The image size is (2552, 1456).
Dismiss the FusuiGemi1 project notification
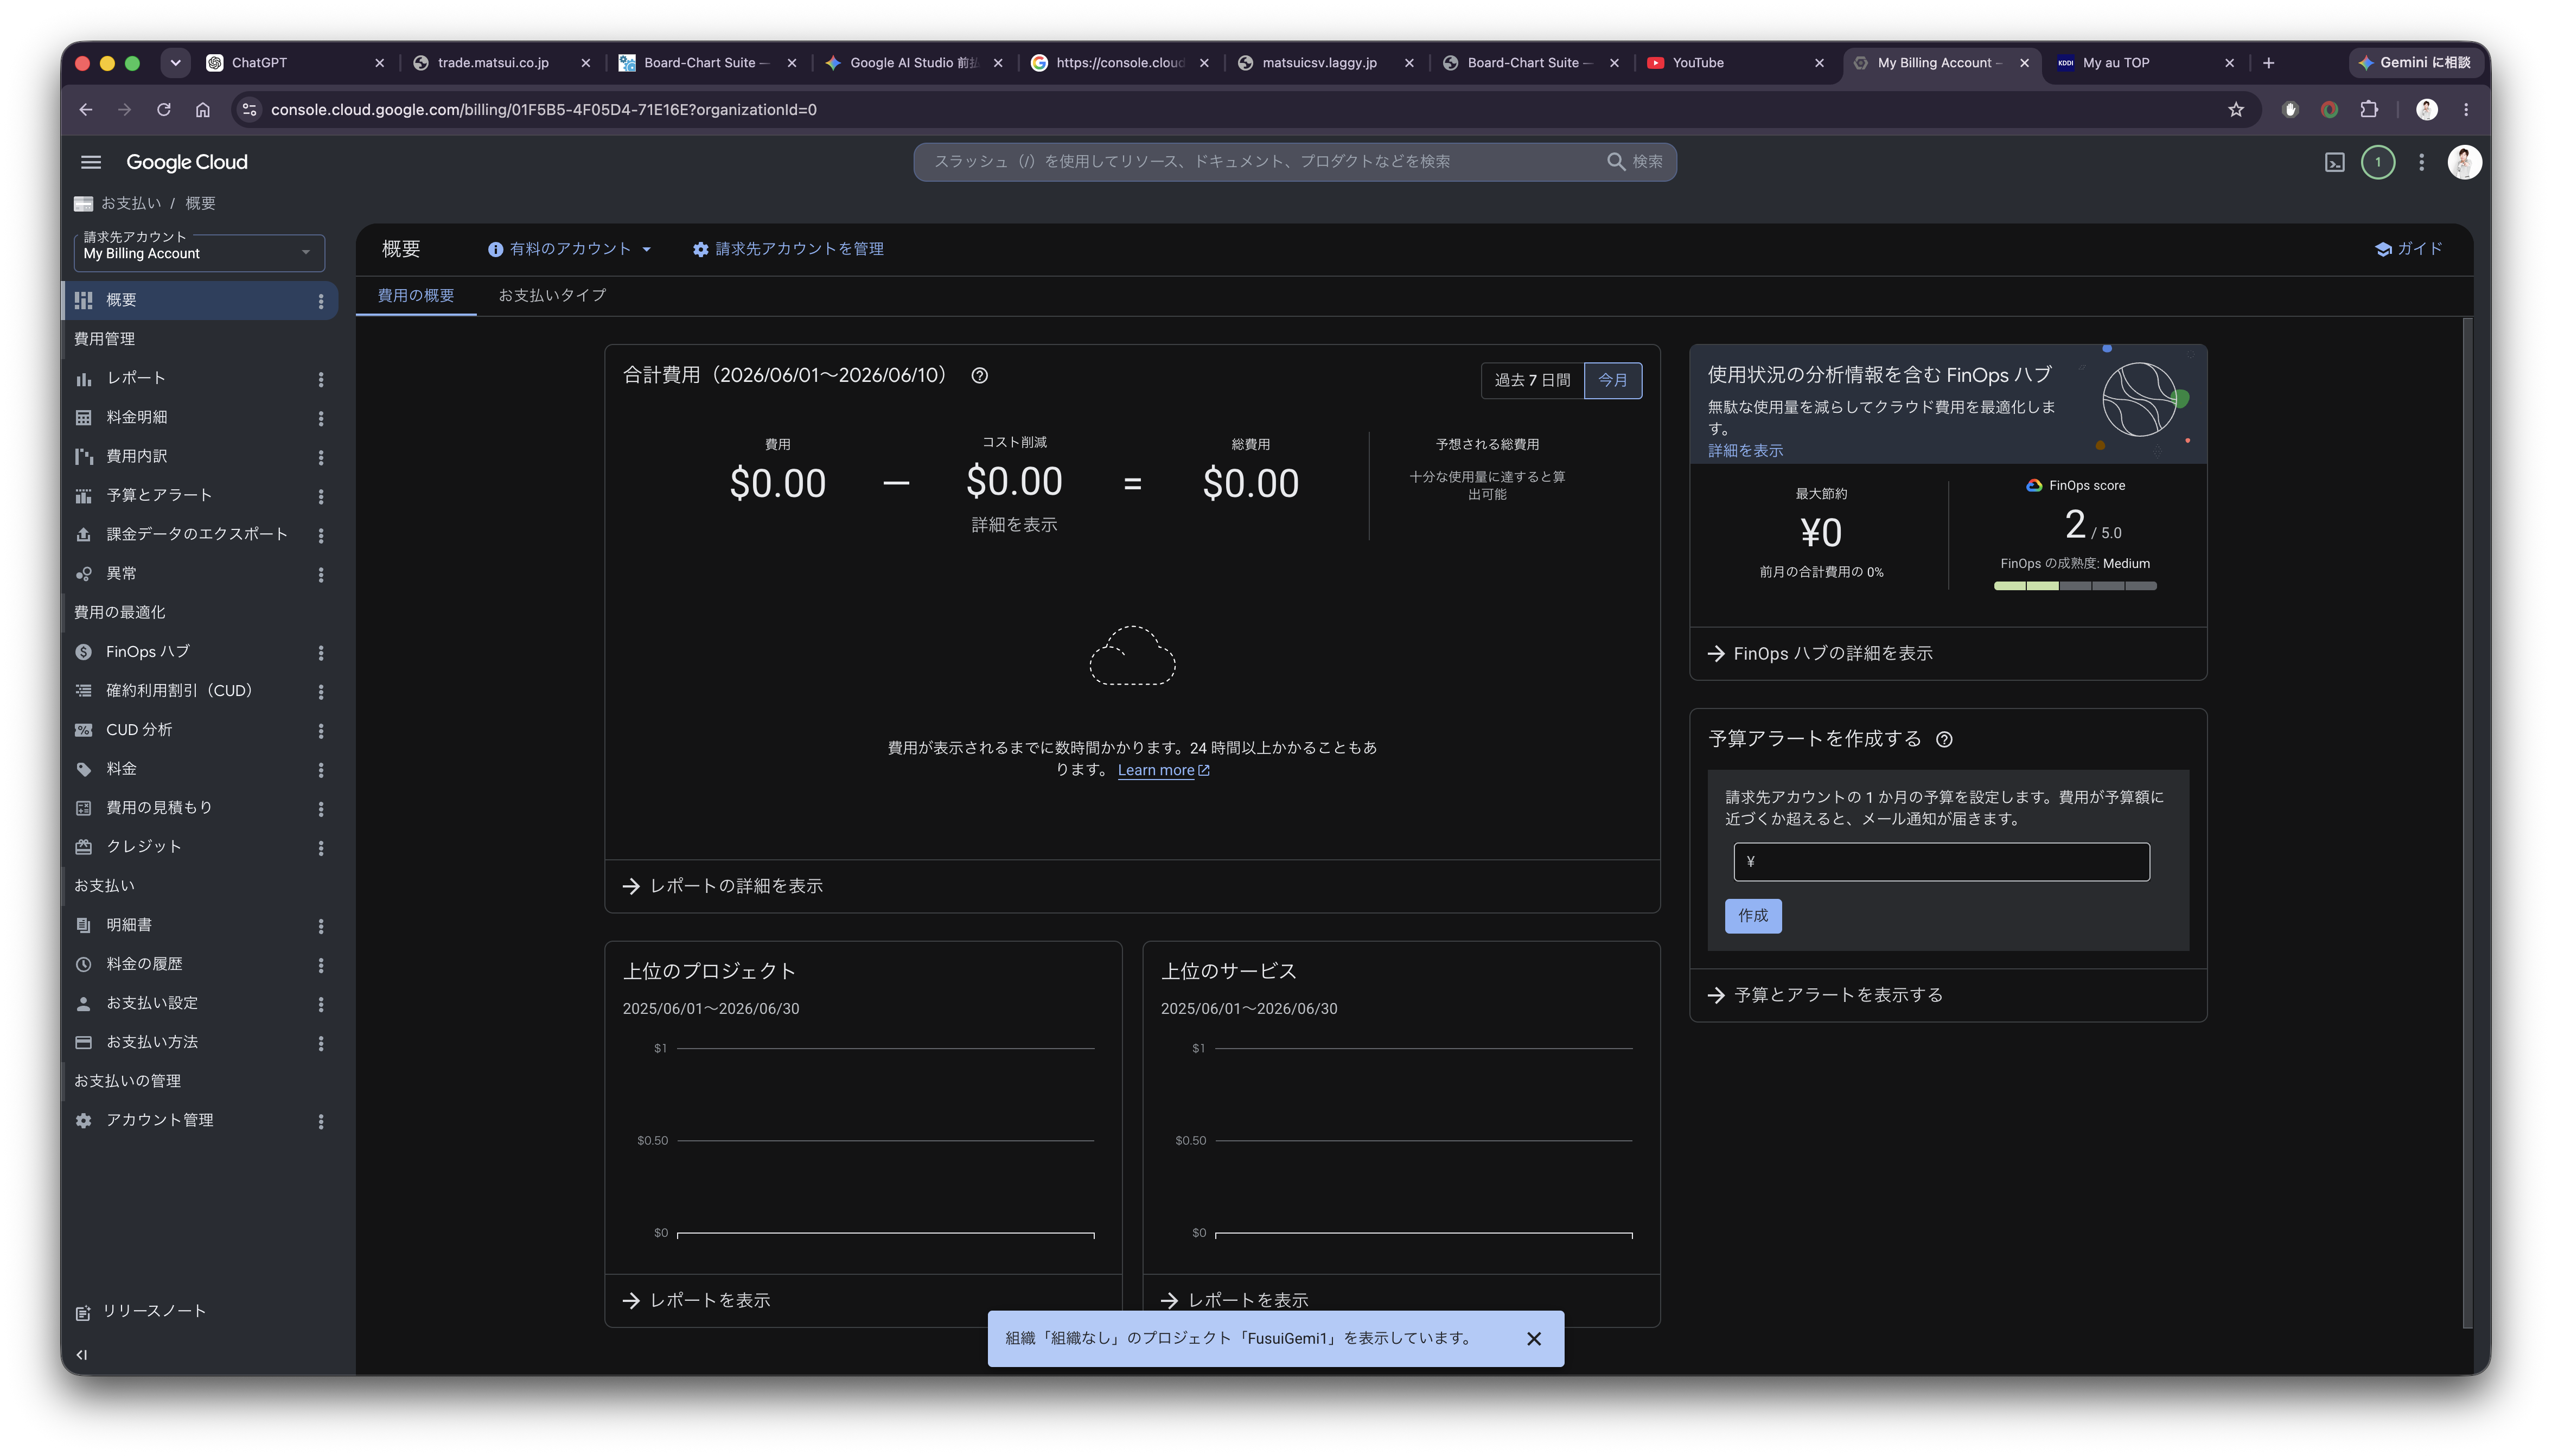(1533, 1338)
